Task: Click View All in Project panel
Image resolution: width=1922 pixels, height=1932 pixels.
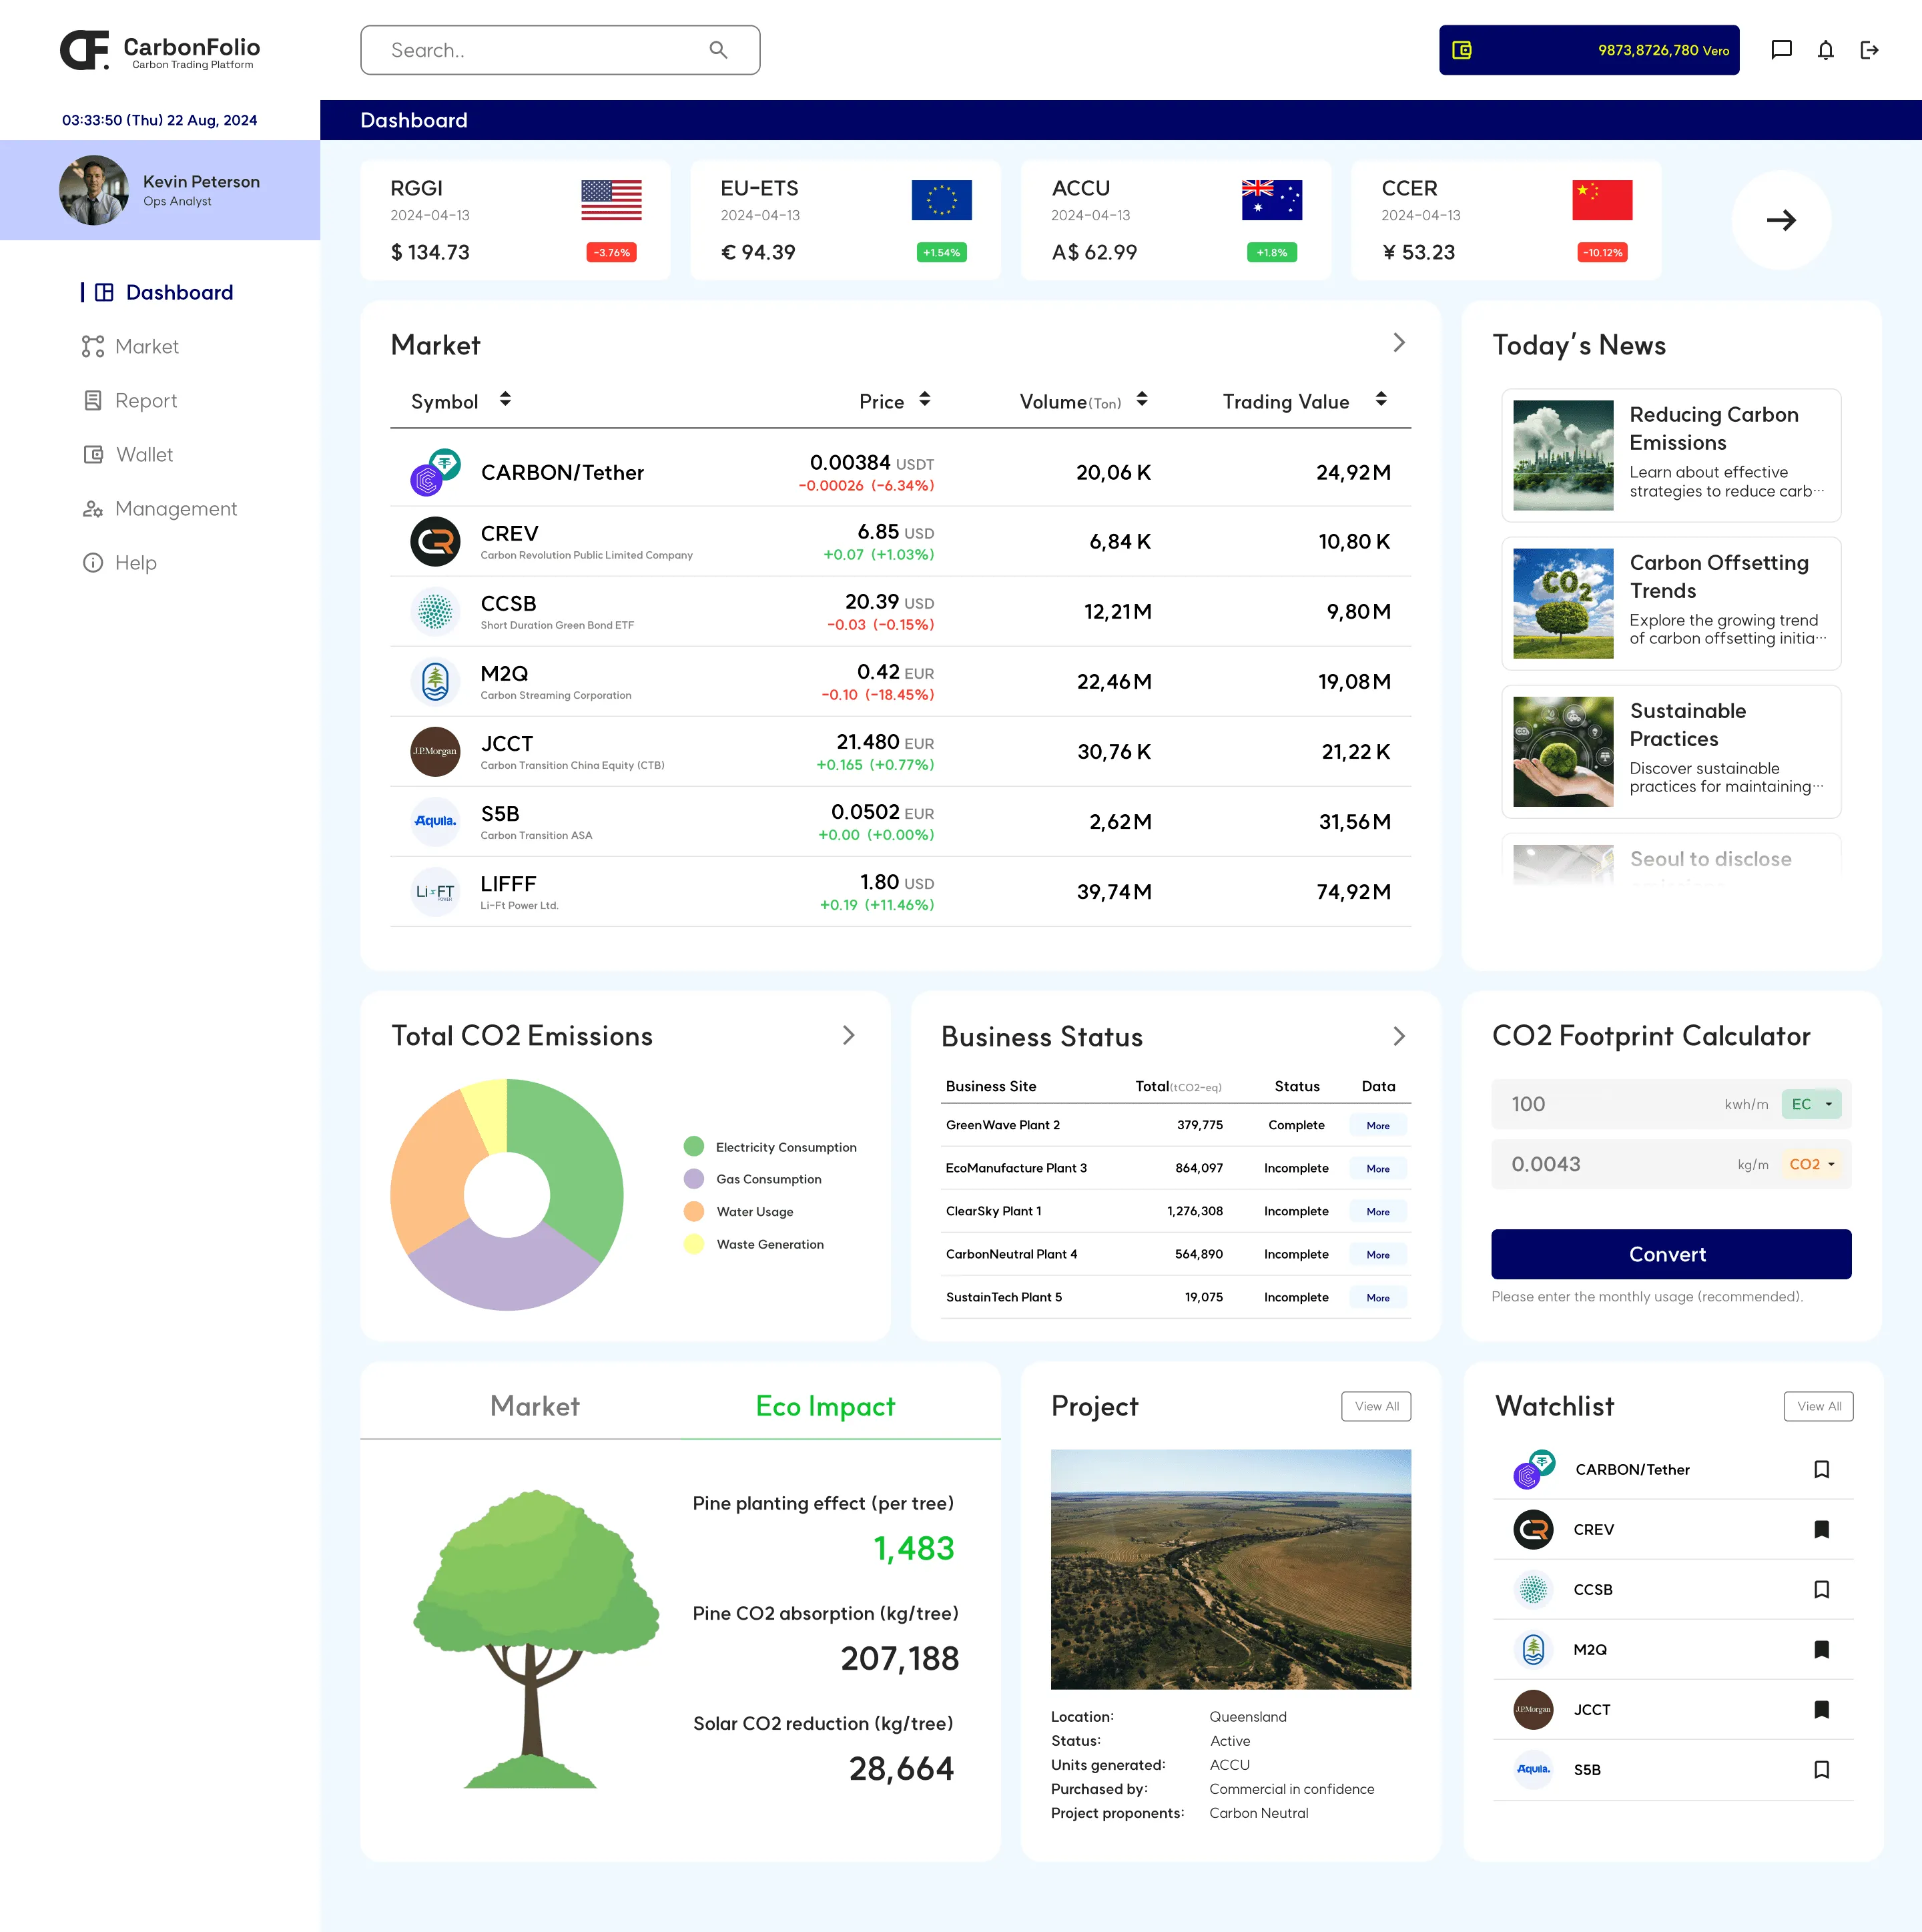Action: coord(1376,1406)
